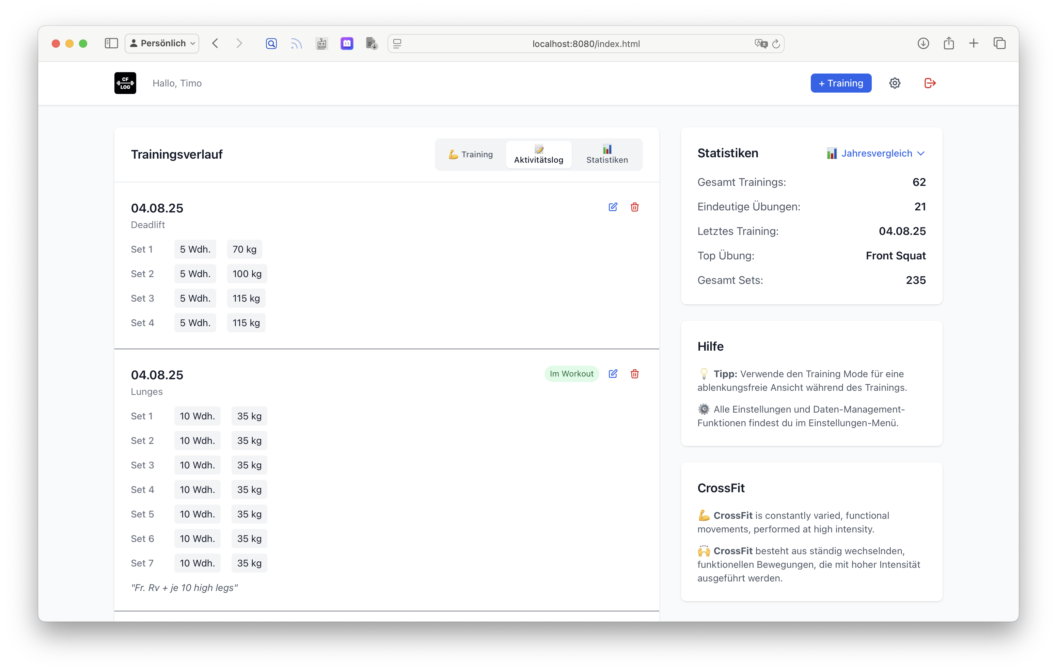Click the red logout icon
This screenshot has height=672, width=1057.
tap(930, 83)
